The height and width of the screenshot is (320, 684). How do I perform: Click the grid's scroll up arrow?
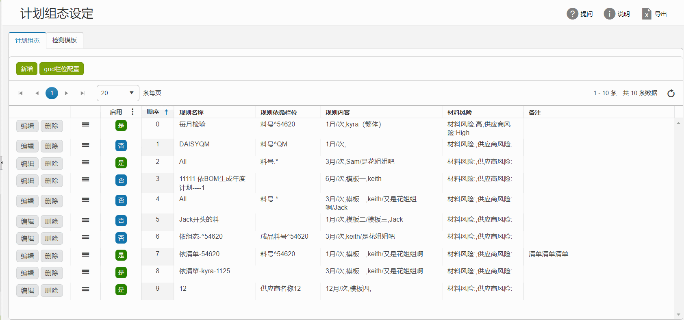[x=678, y=123]
